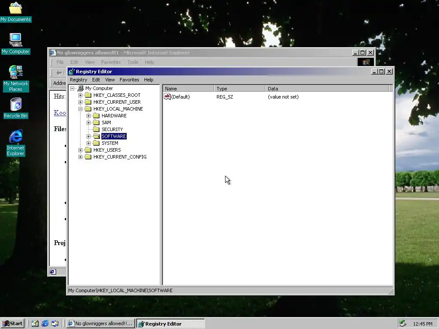Open Internet Explorer's File menu
Viewport: 439px width, 329px height.
point(60,62)
